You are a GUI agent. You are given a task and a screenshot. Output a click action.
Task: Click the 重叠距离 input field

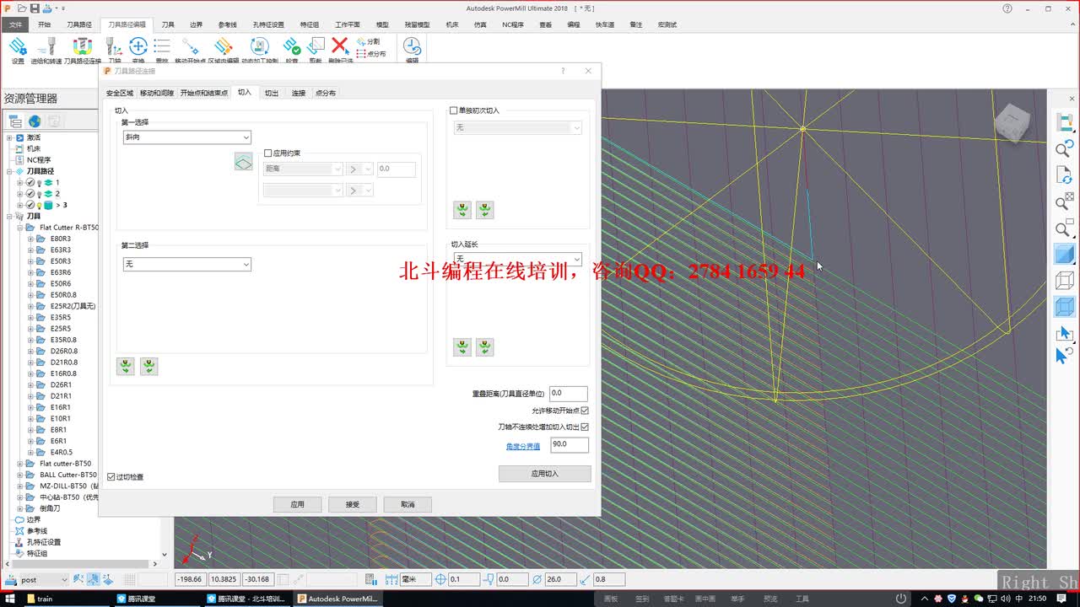pyautogui.click(x=569, y=394)
